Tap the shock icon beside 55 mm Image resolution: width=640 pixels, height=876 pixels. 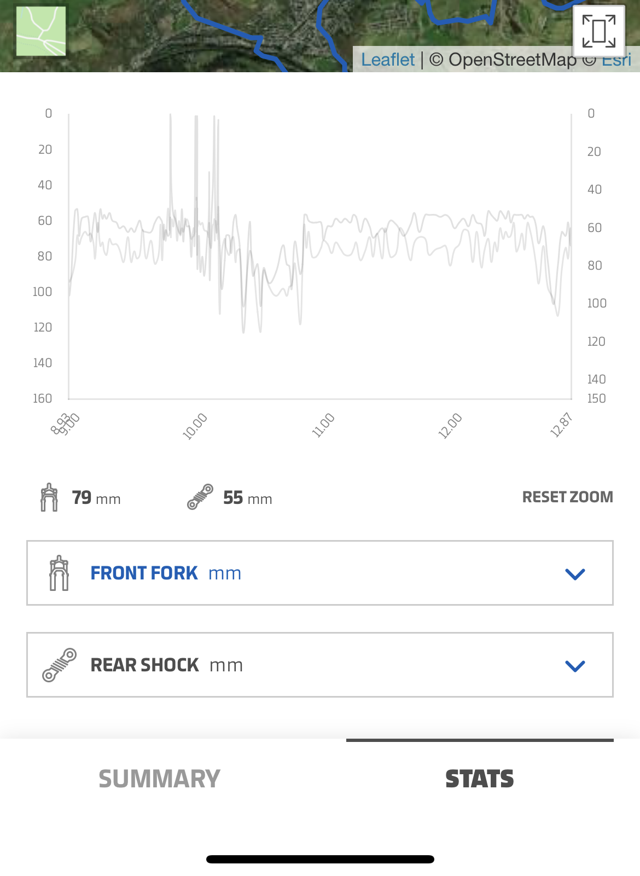pyautogui.click(x=200, y=497)
